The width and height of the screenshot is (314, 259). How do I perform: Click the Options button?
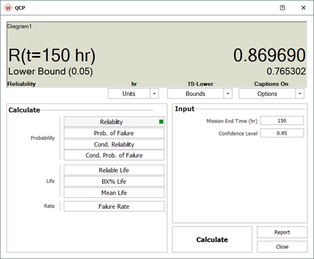pos(267,94)
